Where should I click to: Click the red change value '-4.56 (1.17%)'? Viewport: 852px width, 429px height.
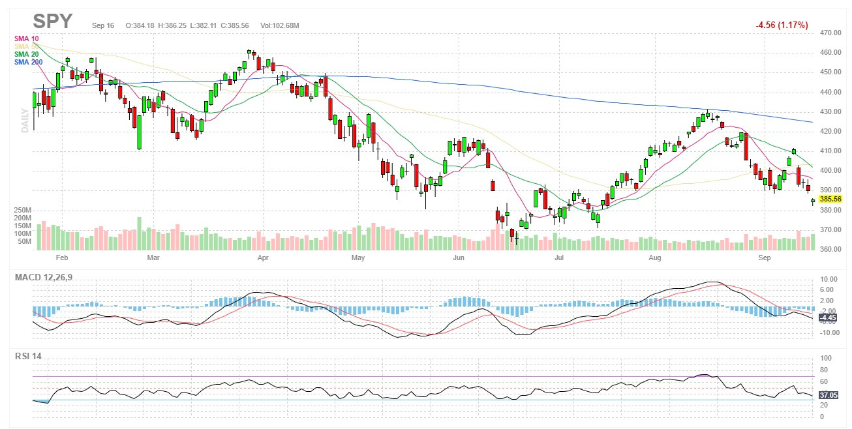[782, 25]
